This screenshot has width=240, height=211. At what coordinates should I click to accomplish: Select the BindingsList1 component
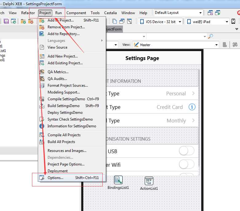coord(118,180)
